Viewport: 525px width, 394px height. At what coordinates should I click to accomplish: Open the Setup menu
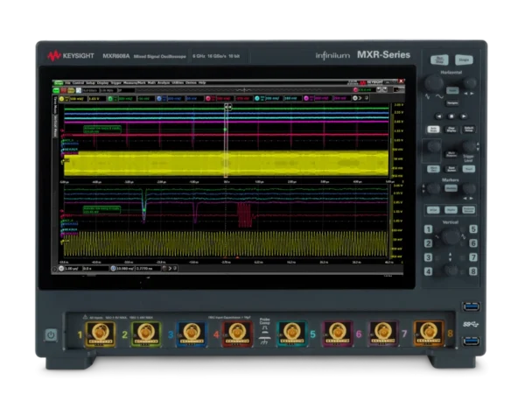90,83
